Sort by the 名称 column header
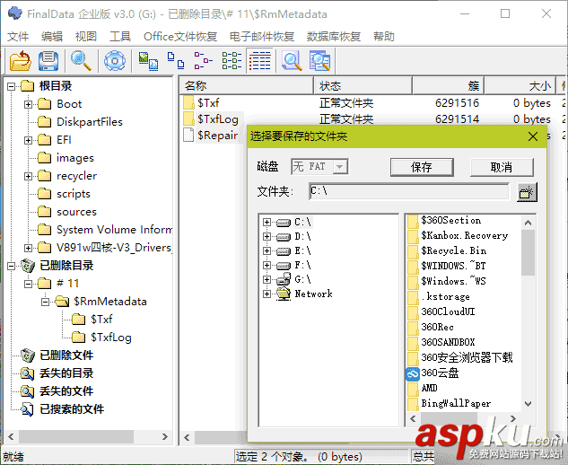 [x=247, y=86]
